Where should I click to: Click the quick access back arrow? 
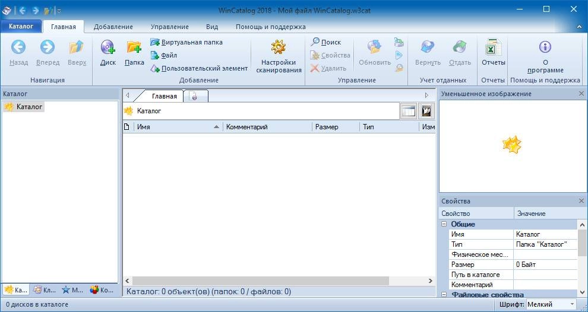point(23,11)
